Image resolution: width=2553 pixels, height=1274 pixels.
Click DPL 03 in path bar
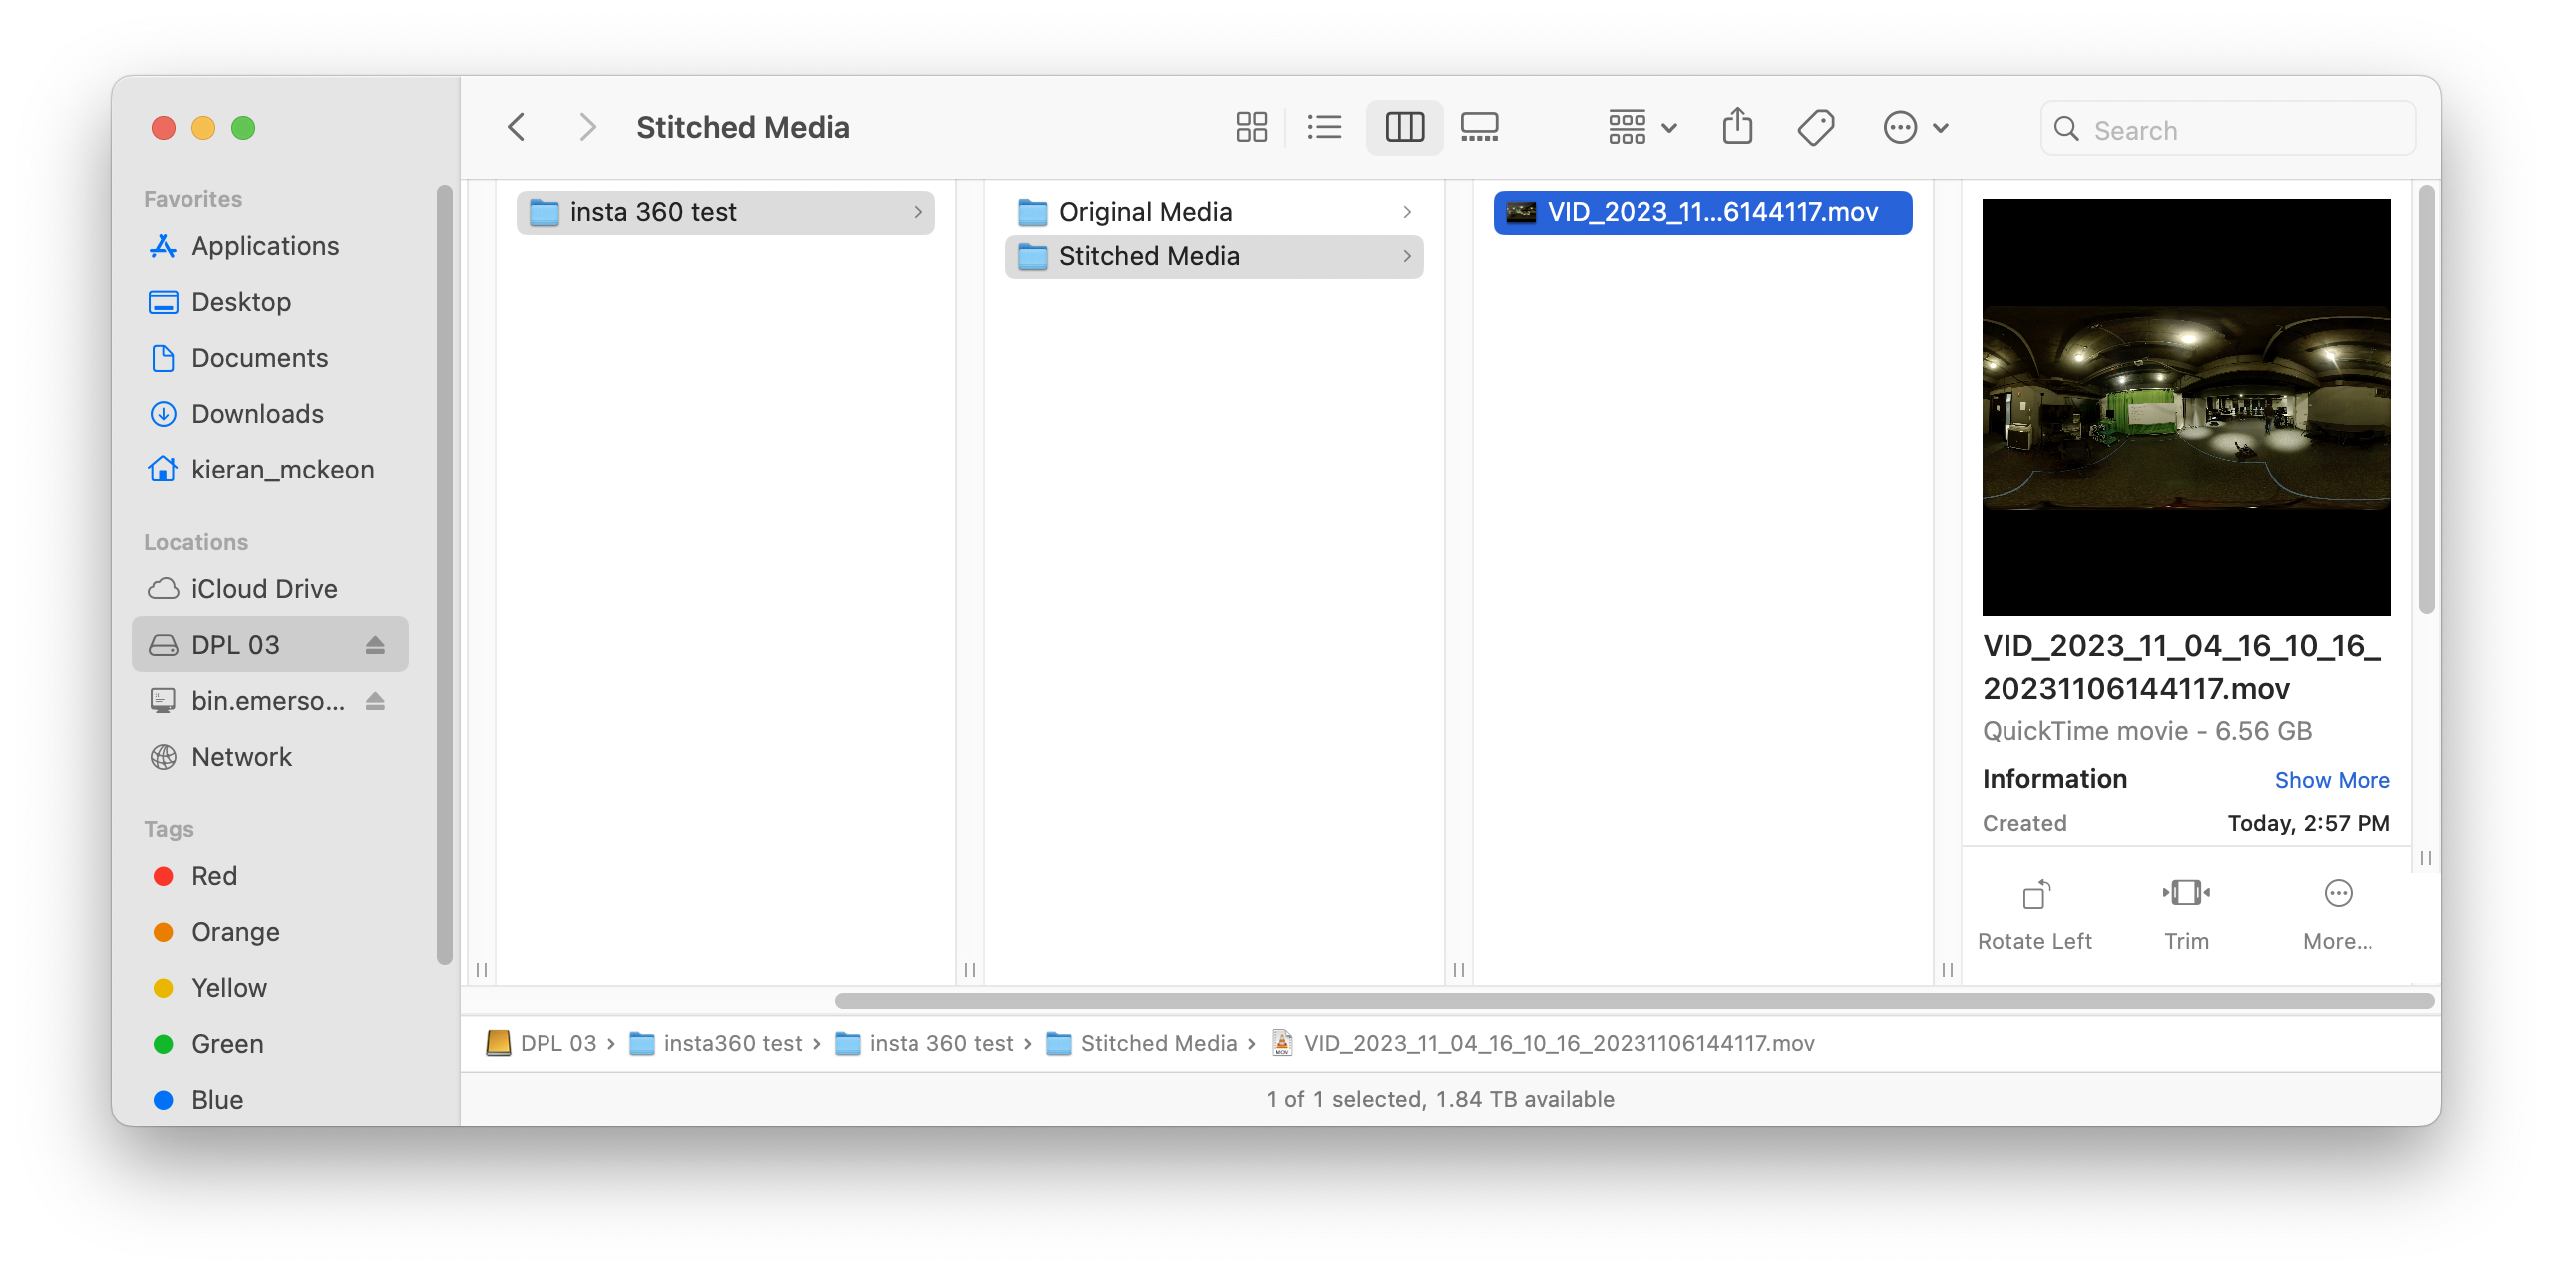coord(542,1043)
